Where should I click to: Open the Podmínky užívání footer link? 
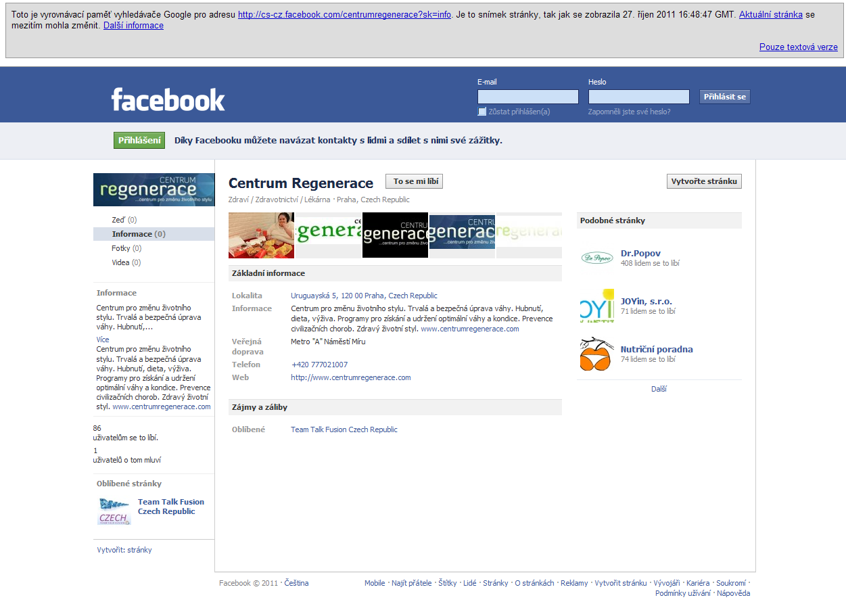click(x=683, y=593)
